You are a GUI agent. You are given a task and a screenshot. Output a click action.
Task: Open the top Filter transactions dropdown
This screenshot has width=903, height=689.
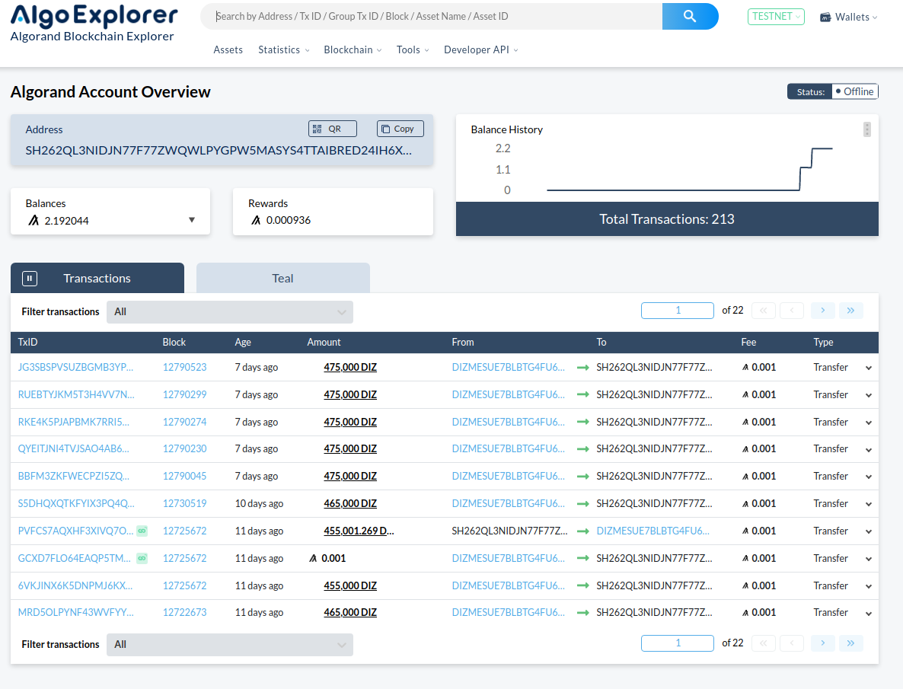pos(230,311)
